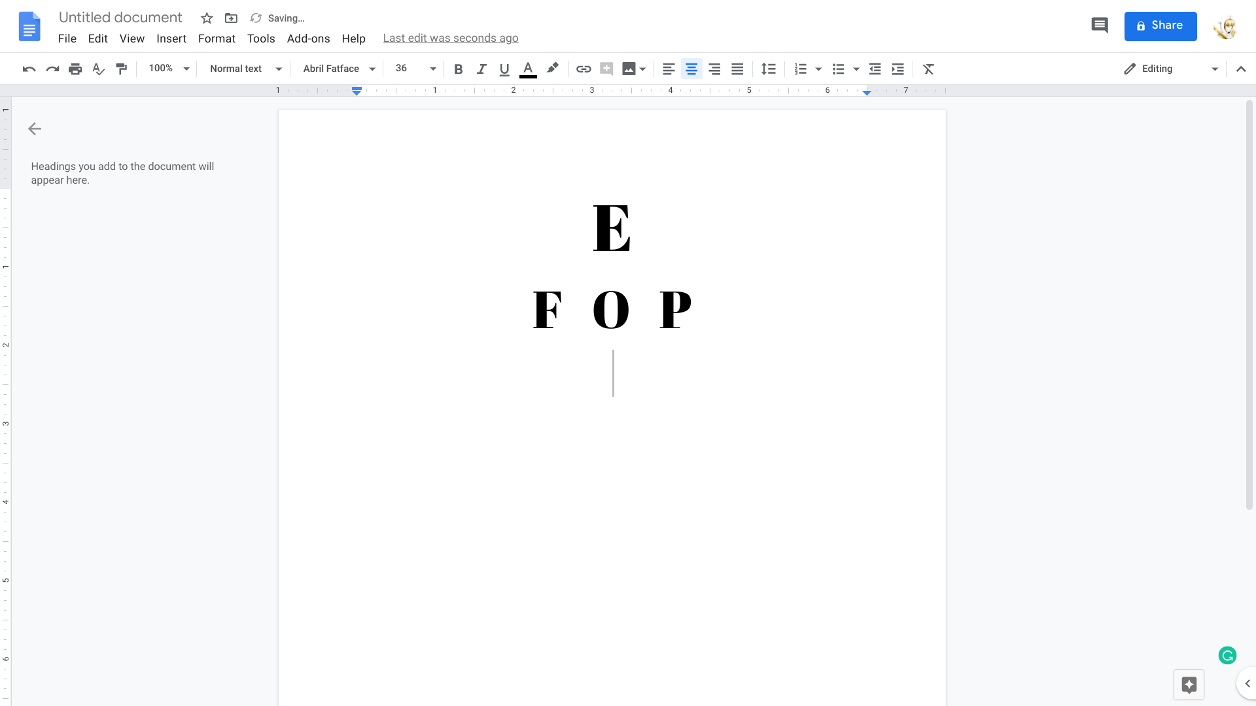Image resolution: width=1256 pixels, height=706 pixels.
Task: Click the Undo arrow icon
Action: pyautogui.click(x=29, y=69)
